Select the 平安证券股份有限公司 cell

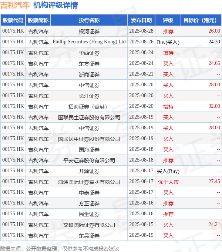tap(89, 160)
